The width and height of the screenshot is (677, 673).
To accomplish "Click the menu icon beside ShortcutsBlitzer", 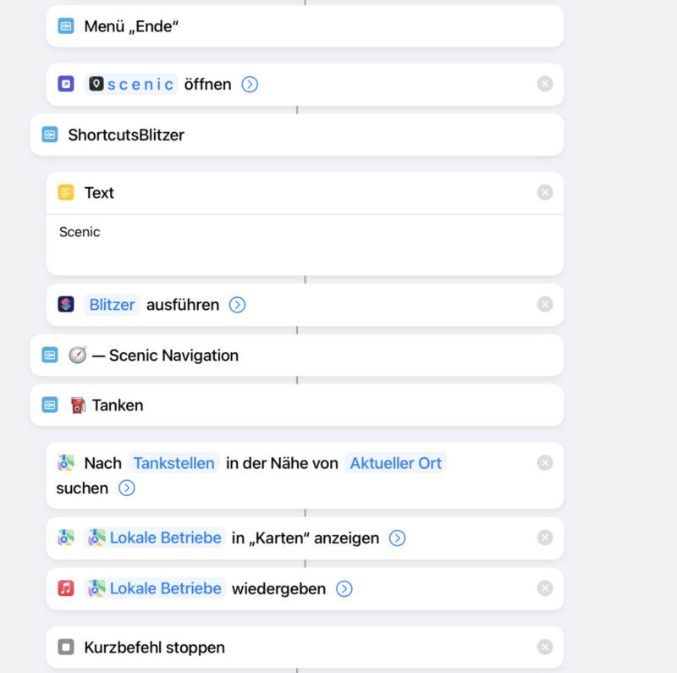I will point(50,135).
